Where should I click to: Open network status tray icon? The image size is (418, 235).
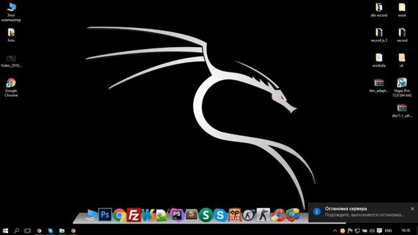pyautogui.click(x=357, y=230)
